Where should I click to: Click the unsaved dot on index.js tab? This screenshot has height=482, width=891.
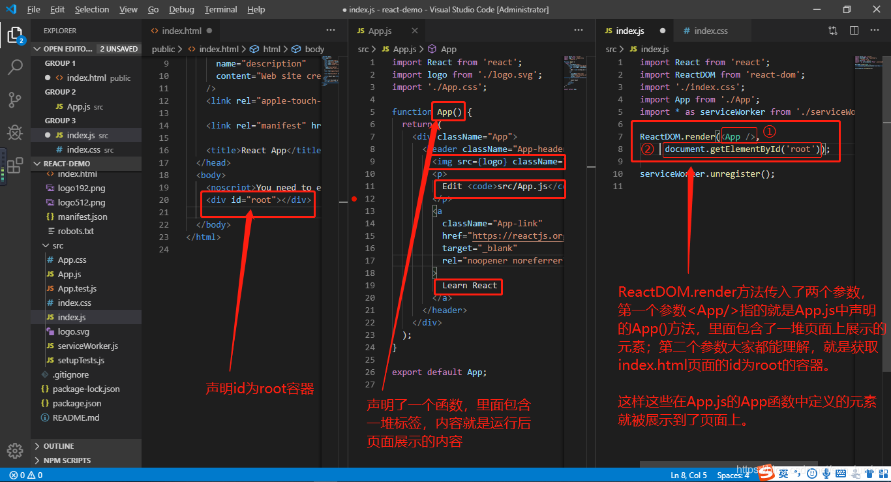(x=662, y=31)
